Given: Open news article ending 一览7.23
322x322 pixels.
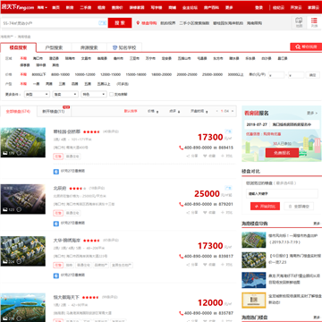Looking at the screenshot, I should pos(295,259).
